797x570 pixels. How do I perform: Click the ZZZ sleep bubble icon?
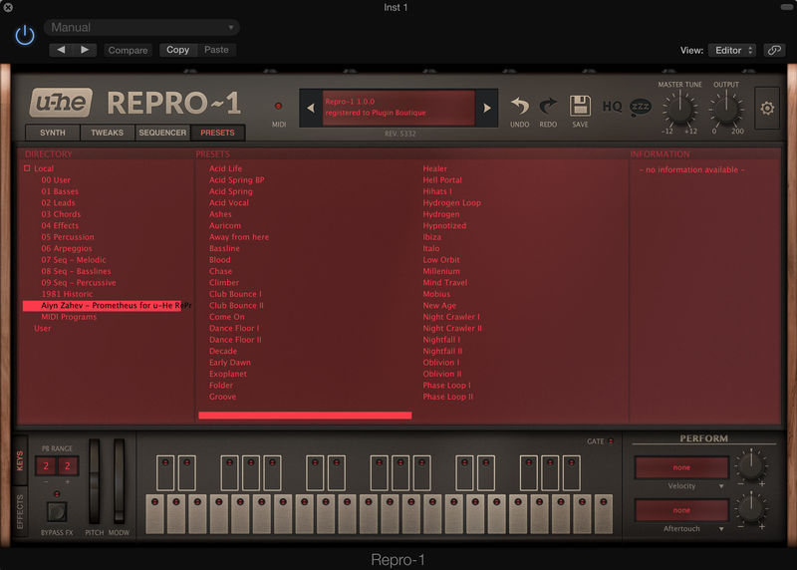pyautogui.click(x=641, y=108)
